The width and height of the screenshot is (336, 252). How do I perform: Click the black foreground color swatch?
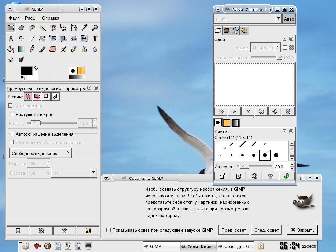click(x=26, y=71)
